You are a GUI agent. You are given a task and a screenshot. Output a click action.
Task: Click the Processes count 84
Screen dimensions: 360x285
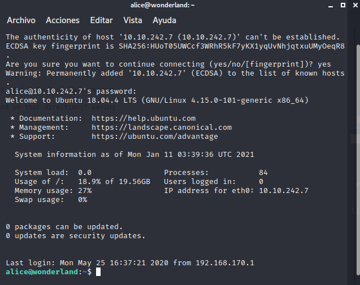point(263,173)
